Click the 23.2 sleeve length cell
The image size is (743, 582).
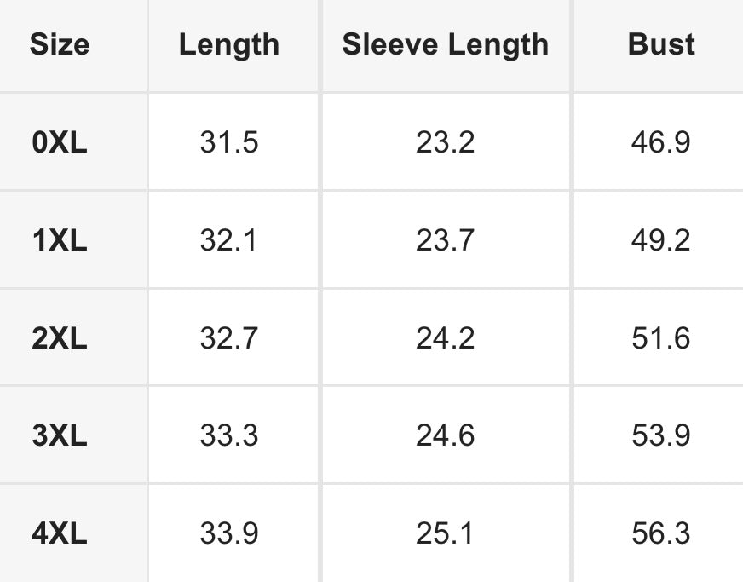tap(446, 142)
